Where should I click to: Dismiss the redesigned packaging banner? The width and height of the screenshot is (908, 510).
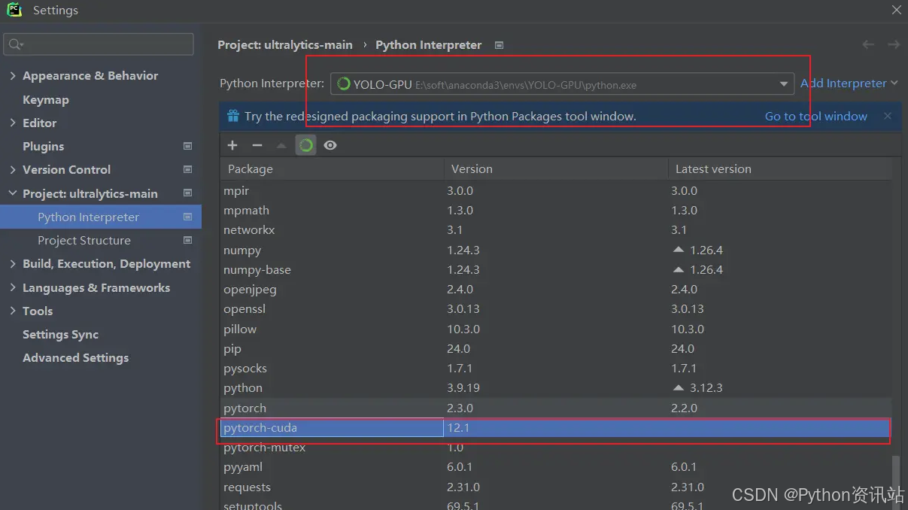coord(888,116)
